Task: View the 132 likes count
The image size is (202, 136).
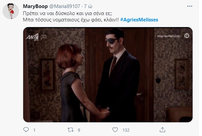Action: [126, 130]
